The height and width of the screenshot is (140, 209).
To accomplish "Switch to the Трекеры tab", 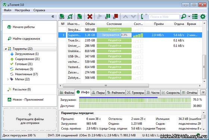I will coord(136,93).
